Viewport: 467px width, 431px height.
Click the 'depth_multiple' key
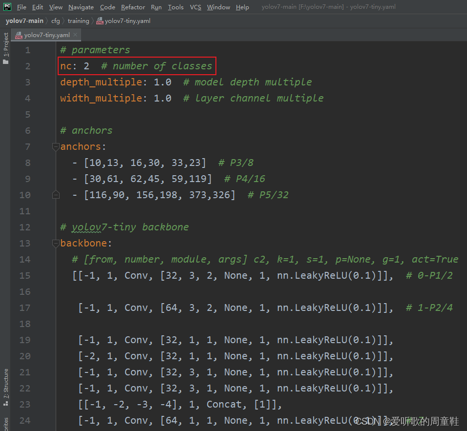click(101, 82)
